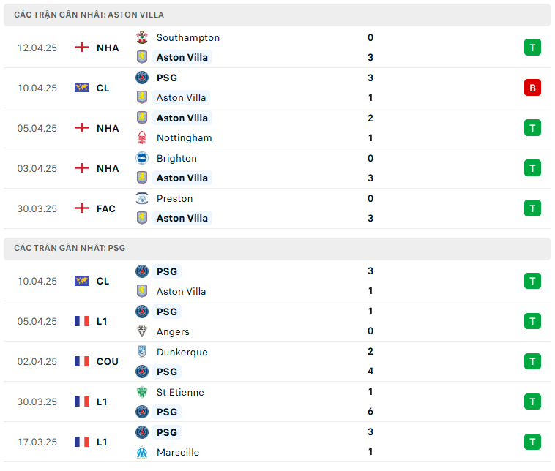
Task: Click the green T badge for Southampton match
Action: click(x=532, y=48)
